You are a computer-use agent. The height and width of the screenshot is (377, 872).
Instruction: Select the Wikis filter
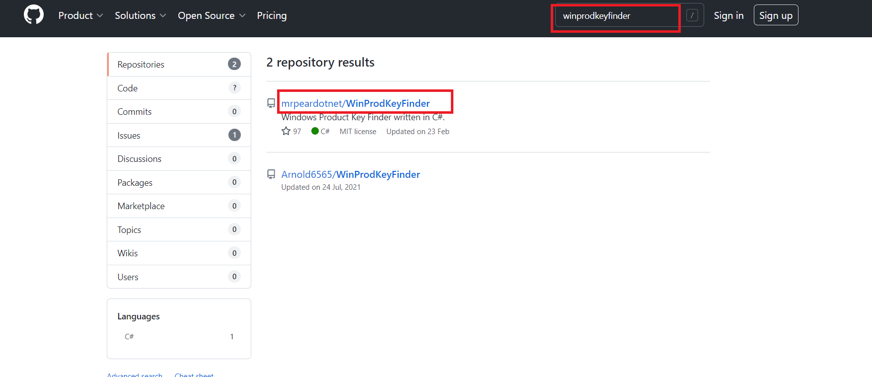click(179, 253)
